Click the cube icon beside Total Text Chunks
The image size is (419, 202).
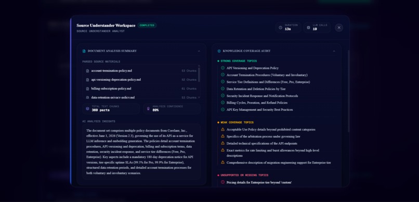(87, 109)
